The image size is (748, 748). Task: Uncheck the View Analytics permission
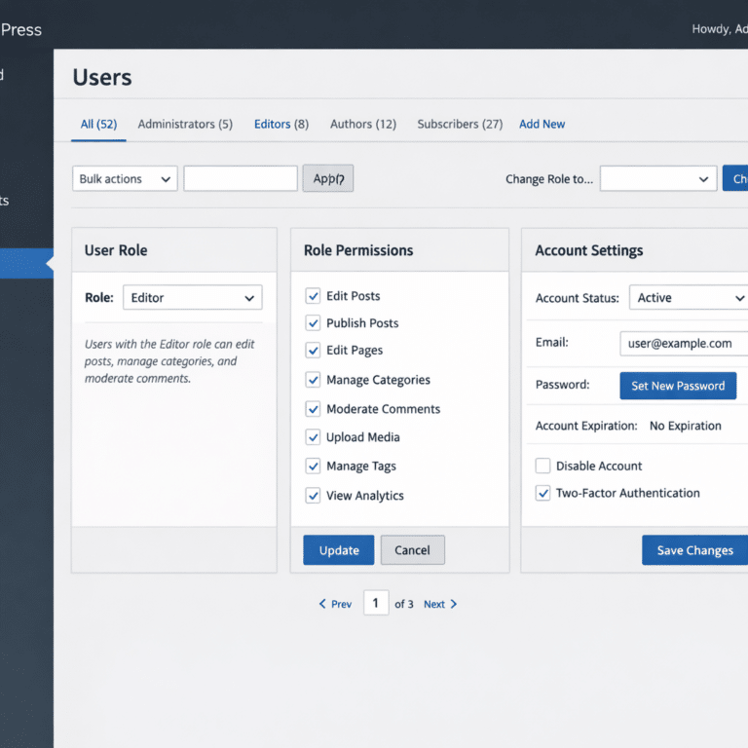(313, 496)
